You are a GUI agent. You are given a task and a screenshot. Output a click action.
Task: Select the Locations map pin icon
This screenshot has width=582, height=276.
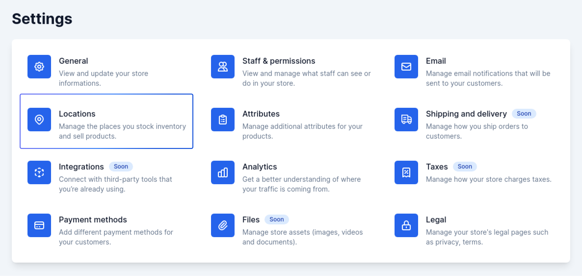pos(39,120)
